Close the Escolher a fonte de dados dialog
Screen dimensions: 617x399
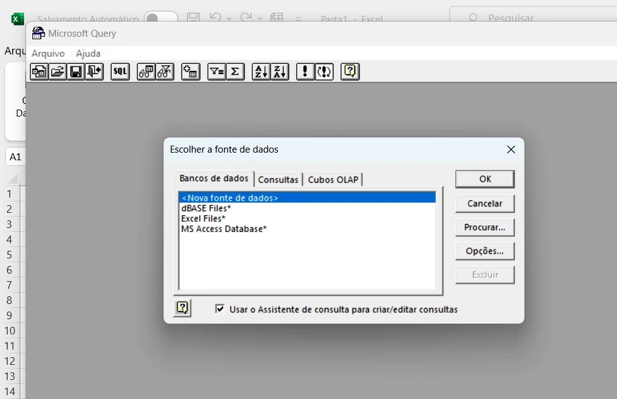click(x=510, y=149)
